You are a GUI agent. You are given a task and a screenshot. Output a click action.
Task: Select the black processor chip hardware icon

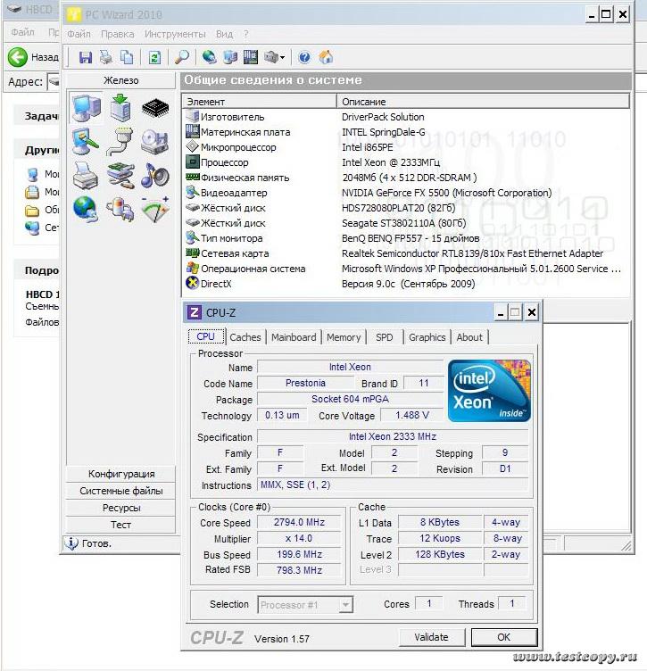point(155,109)
